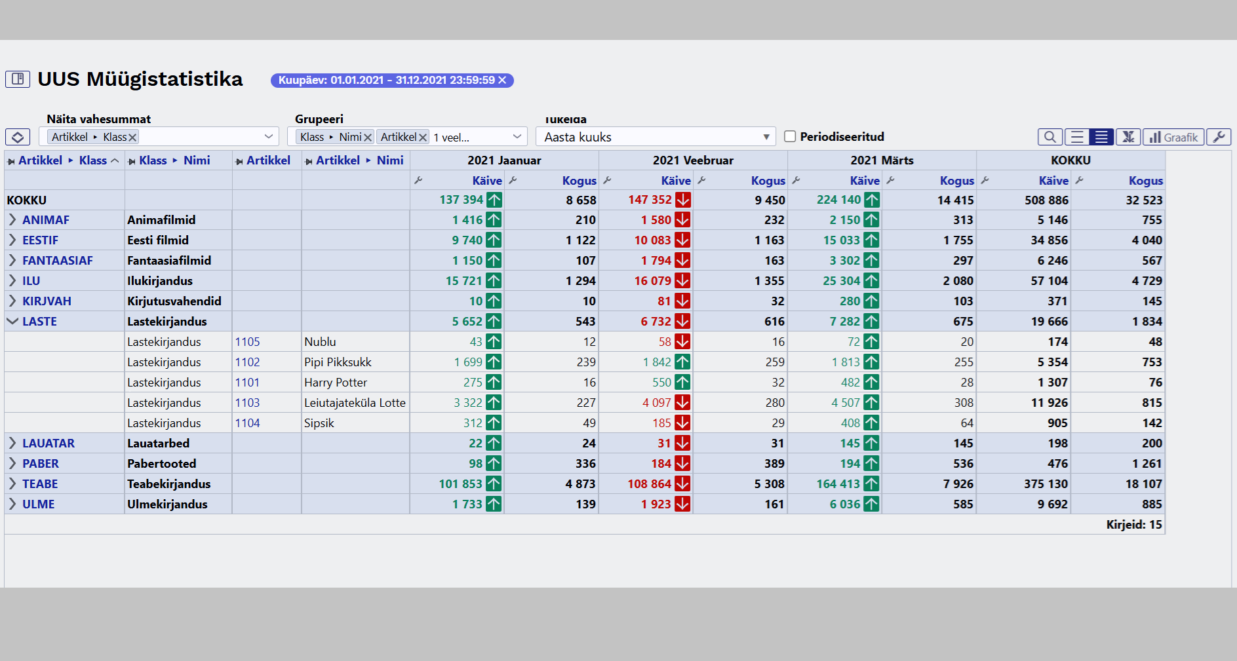
Task: Open the Grupeeri dropdown arrow
Action: (x=517, y=137)
